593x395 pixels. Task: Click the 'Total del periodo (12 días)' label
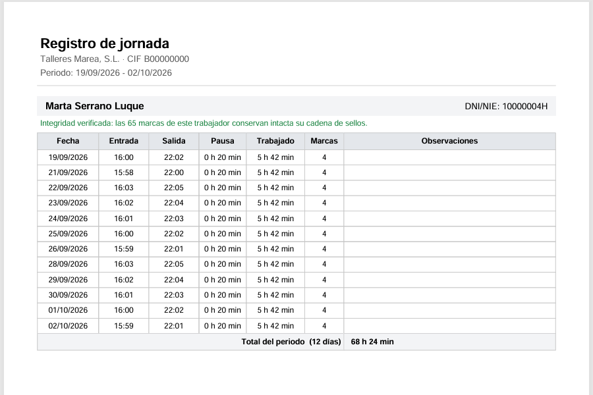click(x=291, y=342)
